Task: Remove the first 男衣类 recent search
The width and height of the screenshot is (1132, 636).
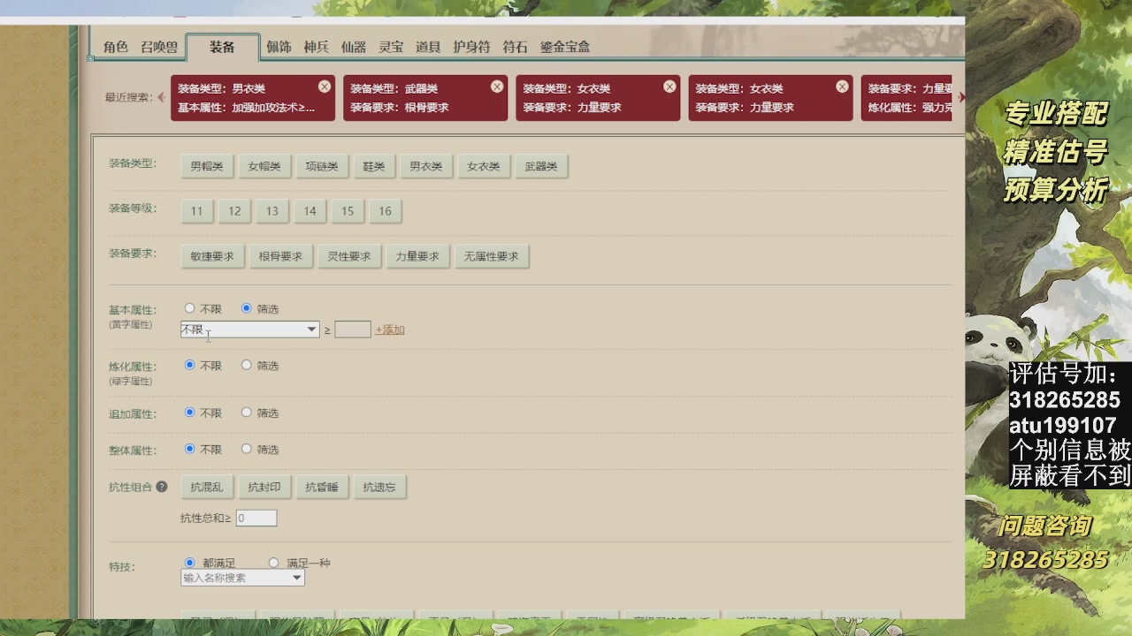Action: [325, 86]
